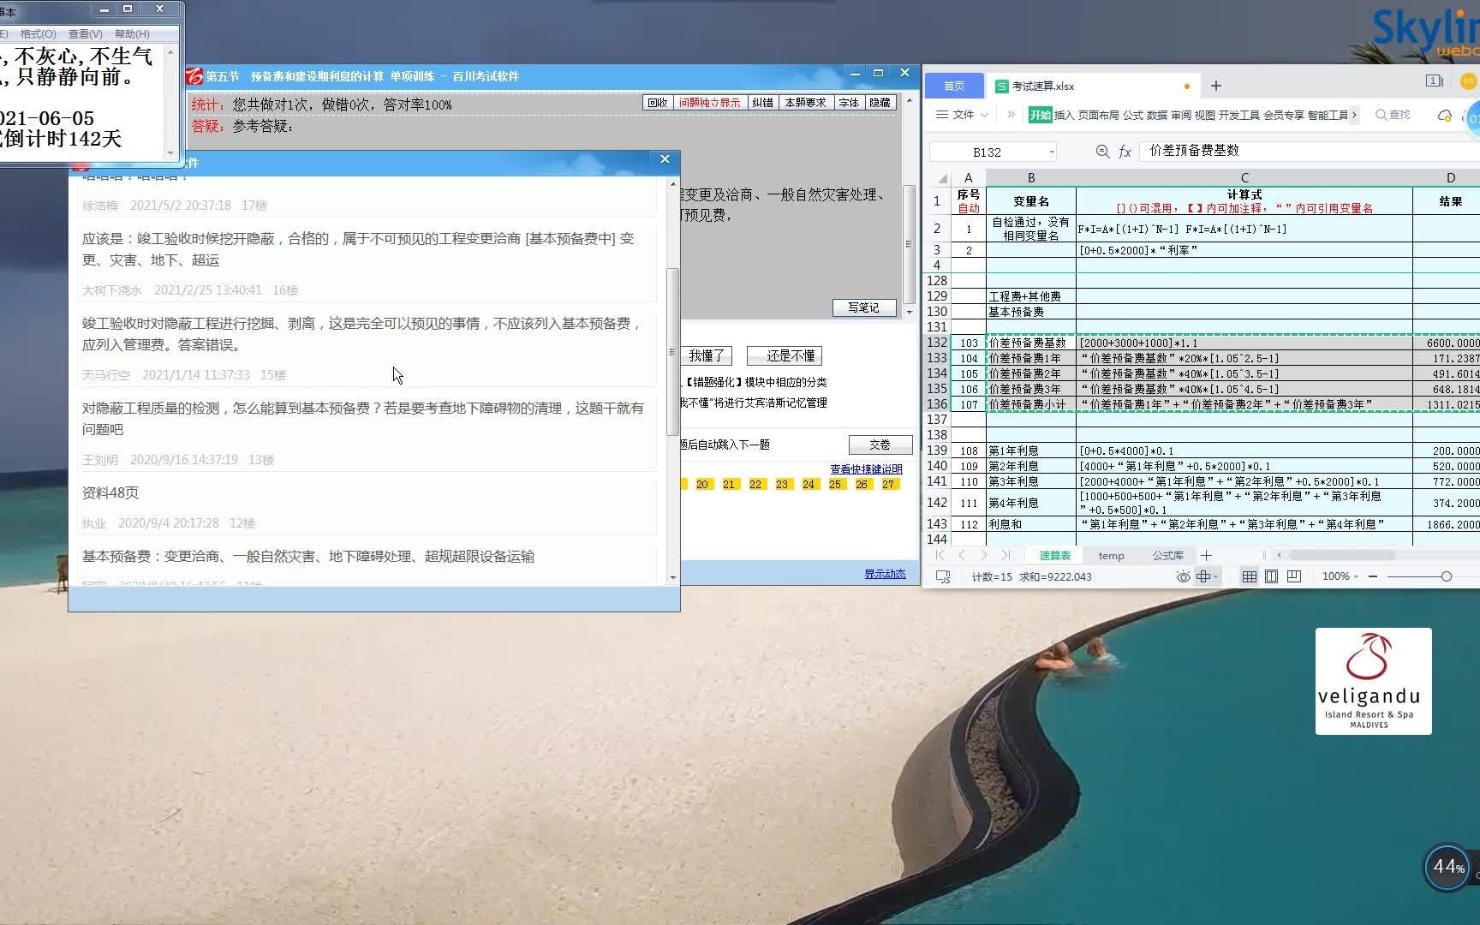The height and width of the screenshot is (925, 1480).
Task: Click the 我懂了 button
Action: pyautogui.click(x=707, y=355)
